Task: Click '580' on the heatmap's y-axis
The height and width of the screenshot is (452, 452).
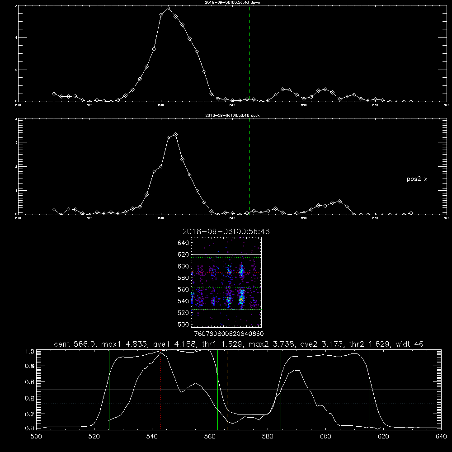Action: (184, 278)
